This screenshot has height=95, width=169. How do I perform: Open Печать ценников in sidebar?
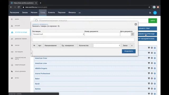[20, 71]
